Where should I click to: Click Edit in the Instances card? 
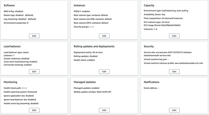(104, 36)
